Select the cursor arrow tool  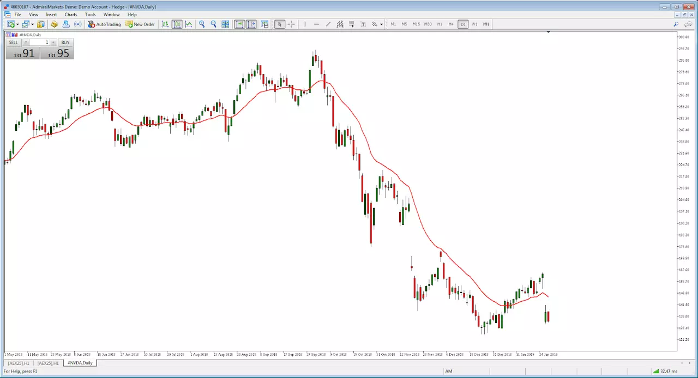280,24
